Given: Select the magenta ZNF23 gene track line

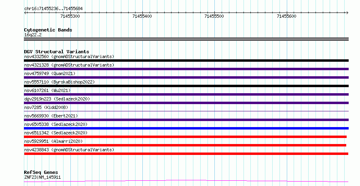Looking at the screenshot, I should pyautogui.click(x=186, y=181).
